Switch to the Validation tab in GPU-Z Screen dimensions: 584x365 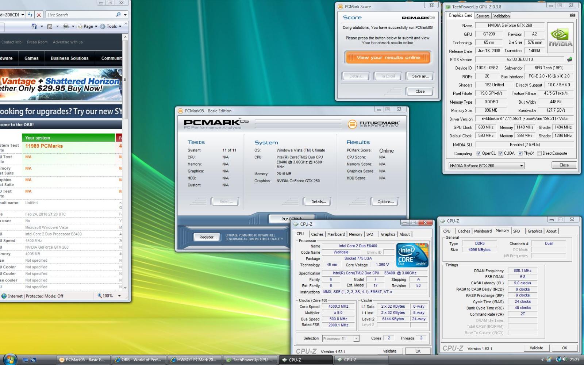(x=502, y=16)
